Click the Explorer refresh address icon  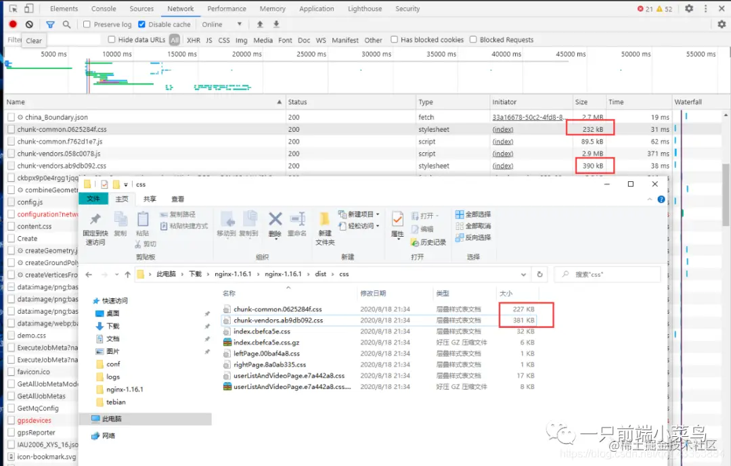pyautogui.click(x=540, y=275)
